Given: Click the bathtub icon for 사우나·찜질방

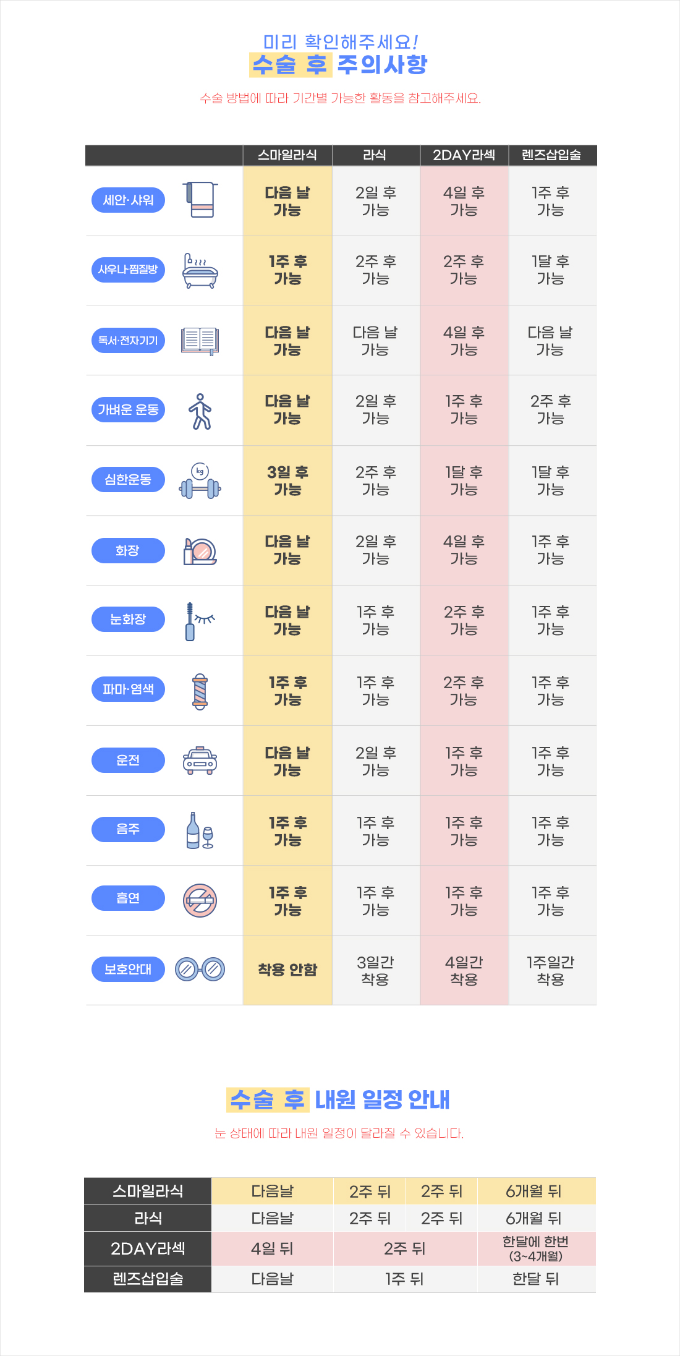Looking at the screenshot, I should (200, 271).
